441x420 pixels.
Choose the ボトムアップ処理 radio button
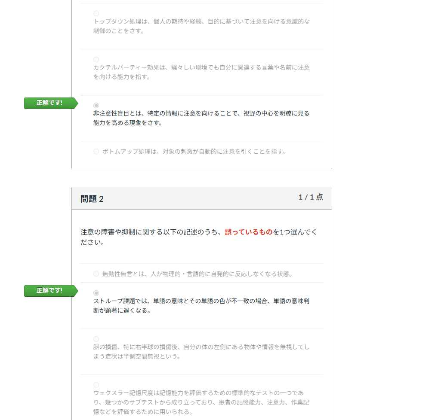(x=96, y=152)
